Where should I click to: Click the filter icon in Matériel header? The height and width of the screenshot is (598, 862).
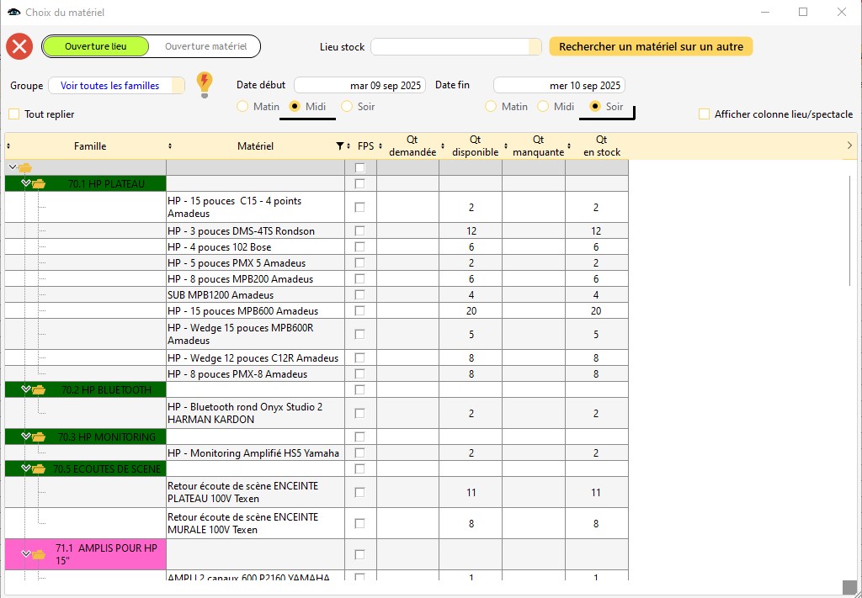tap(339, 146)
